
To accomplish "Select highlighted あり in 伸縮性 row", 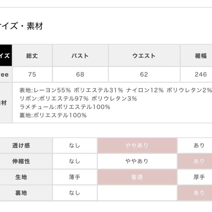I will [x=199, y=161].
